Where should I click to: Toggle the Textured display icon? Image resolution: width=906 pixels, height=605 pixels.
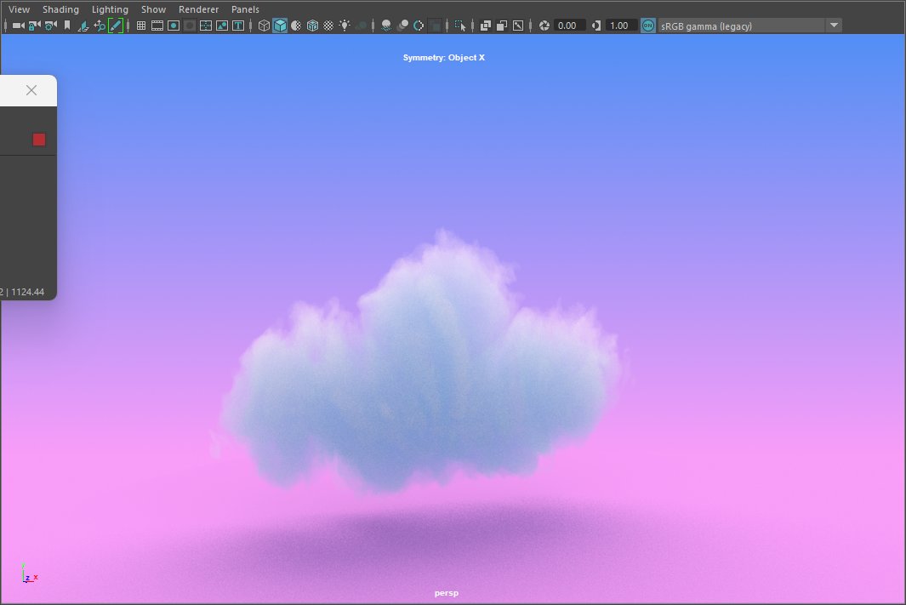click(x=328, y=26)
